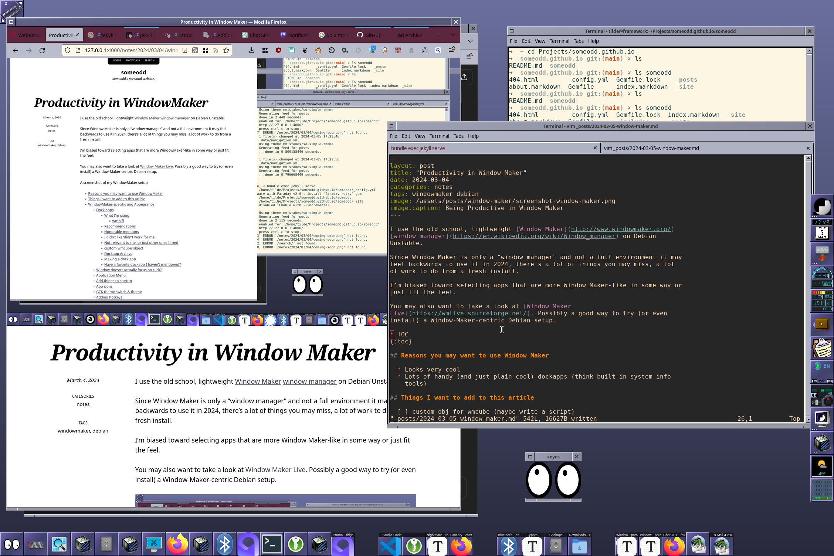Click the teal floppy-disk save extension icon
Image resolution: width=834 pixels, height=556 pixels.
292,50
